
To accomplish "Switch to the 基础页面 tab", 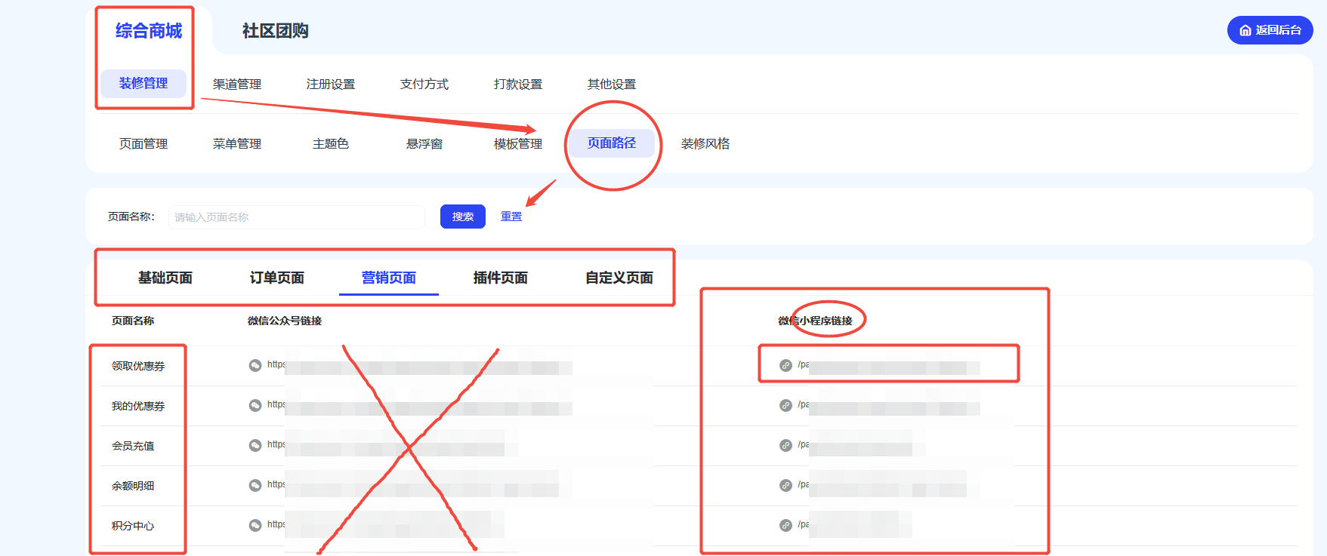I will pos(165,278).
